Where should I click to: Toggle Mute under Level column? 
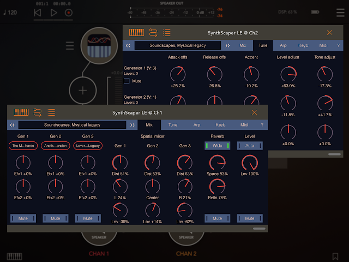[x=250, y=218]
